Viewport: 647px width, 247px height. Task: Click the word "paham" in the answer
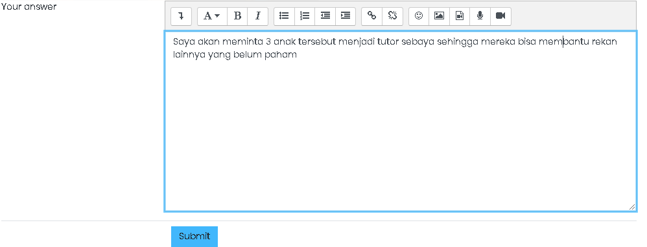280,55
